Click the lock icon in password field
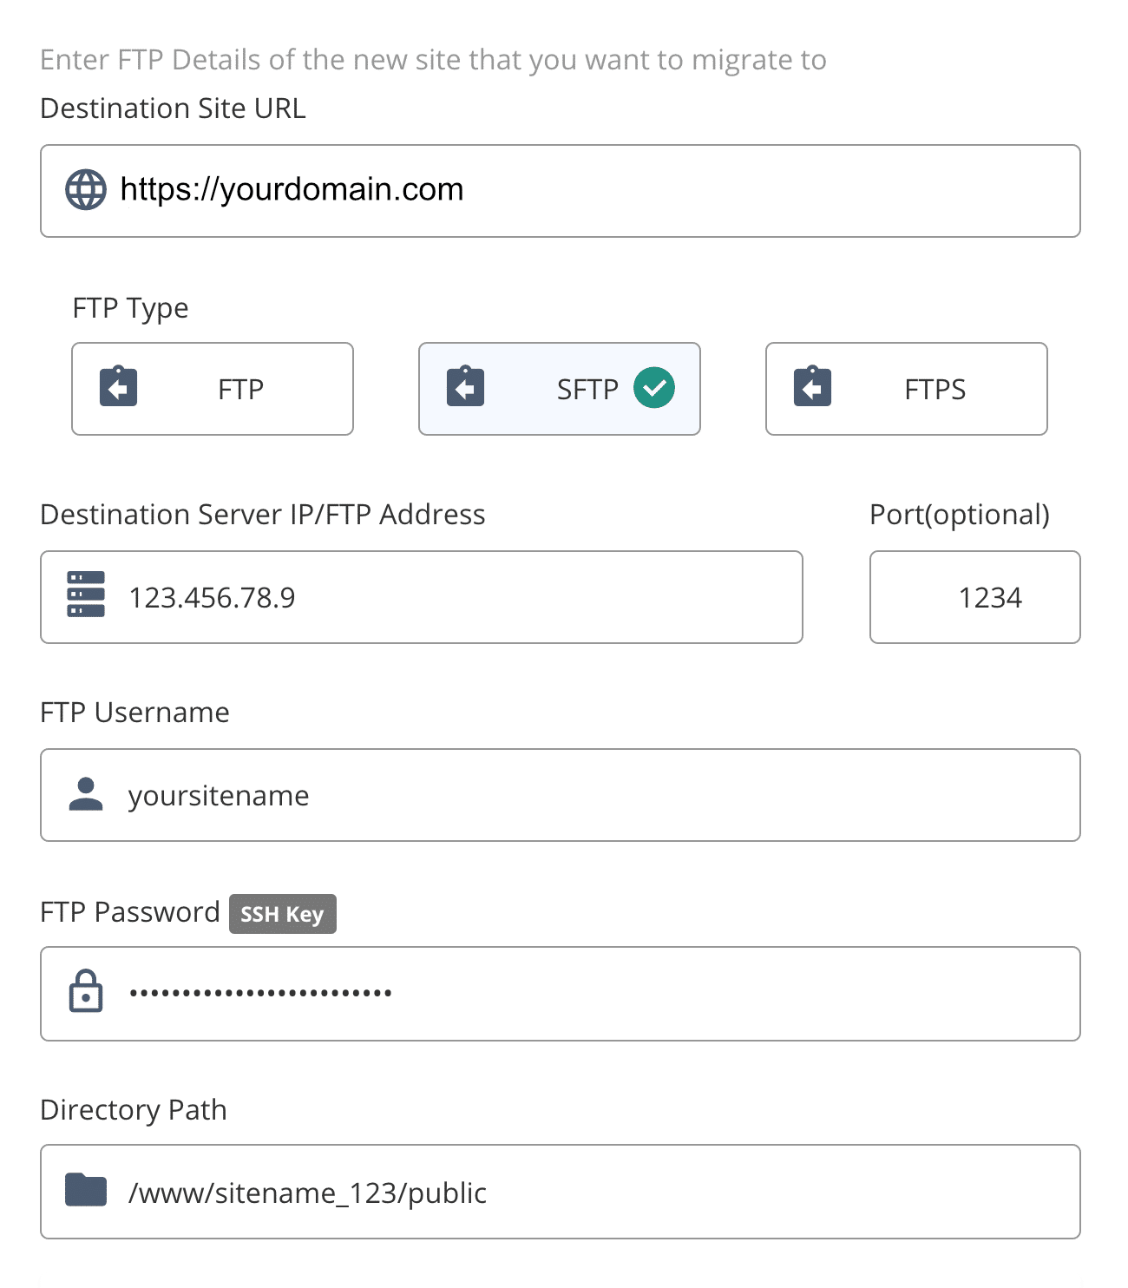Viewport: 1128px width, 1288px height. pos(86,991)
